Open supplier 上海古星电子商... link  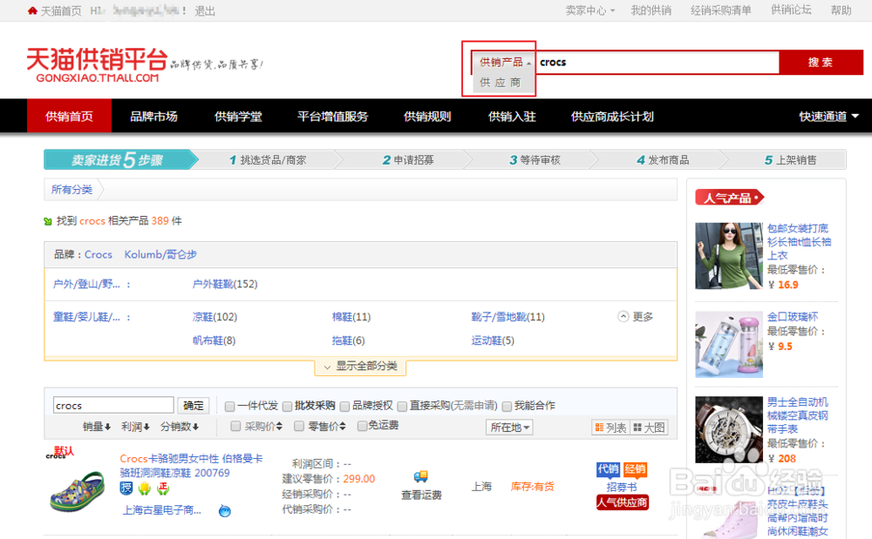pos(162,510)
